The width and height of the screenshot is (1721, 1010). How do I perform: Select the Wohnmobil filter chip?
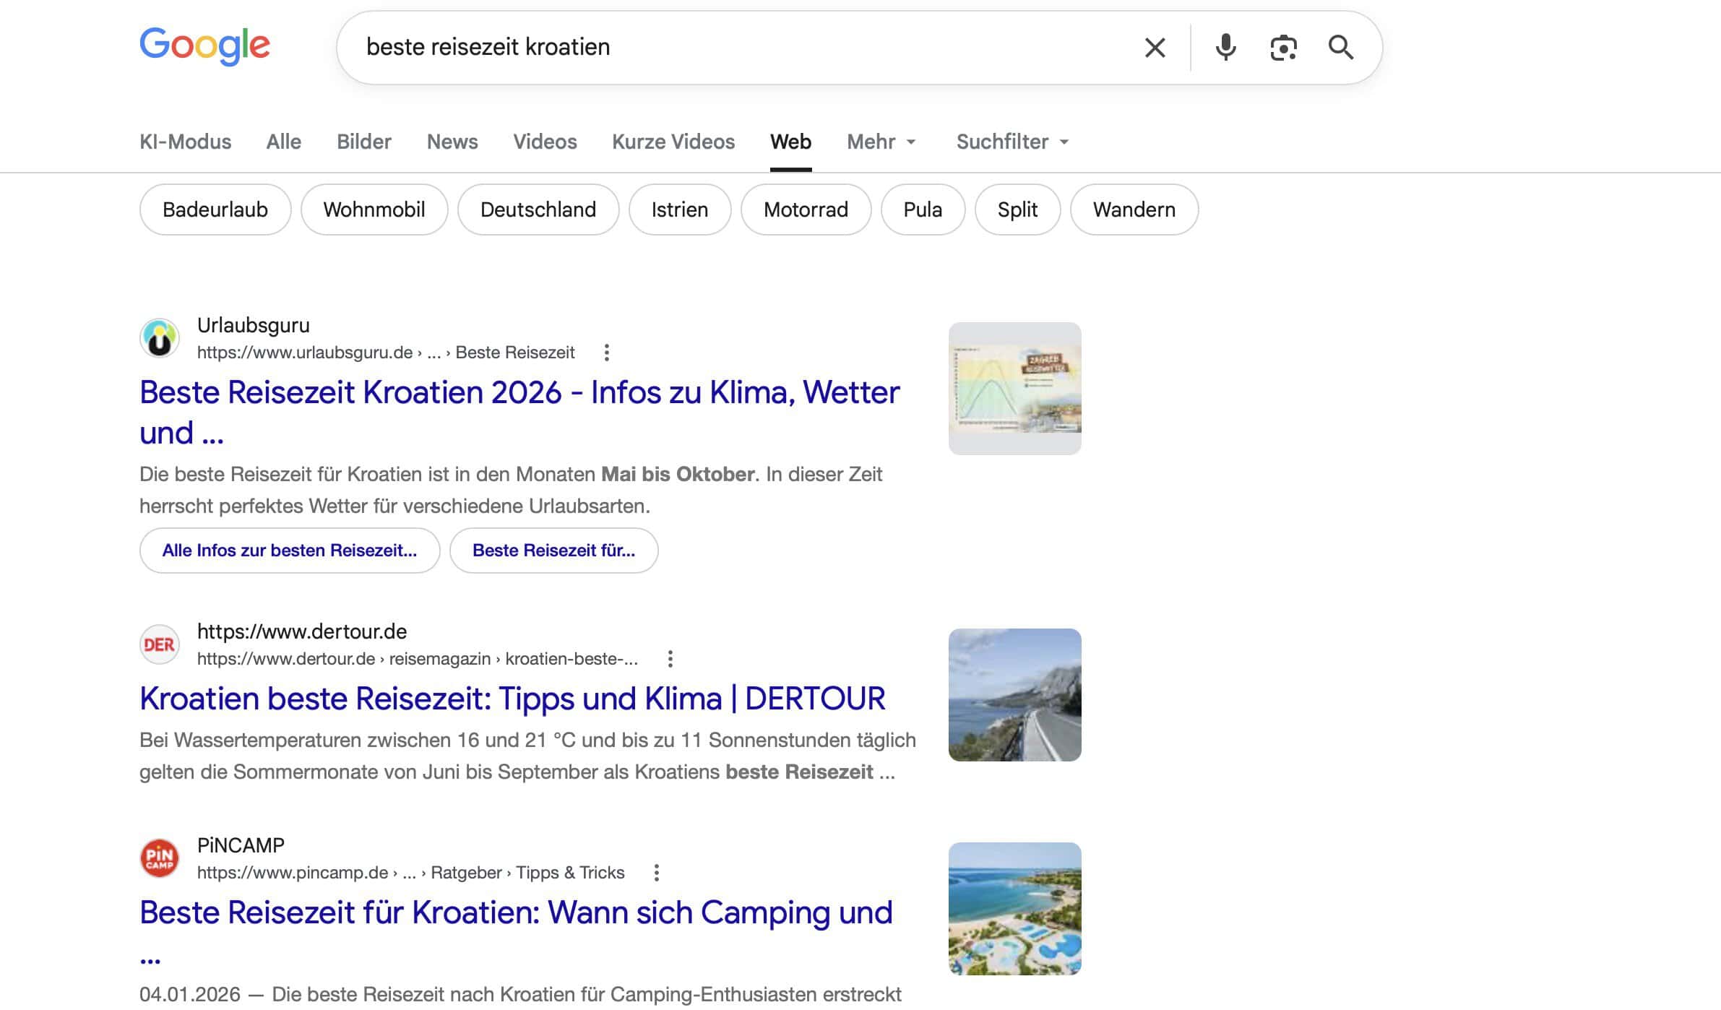pyautogui.click(x=374, y=210)
